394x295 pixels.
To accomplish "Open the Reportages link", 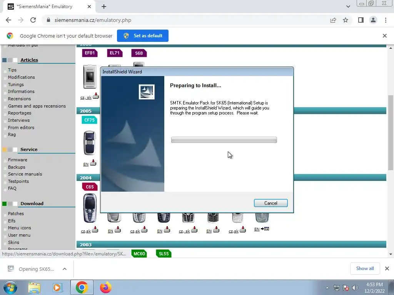I will (x=20, y=113).
